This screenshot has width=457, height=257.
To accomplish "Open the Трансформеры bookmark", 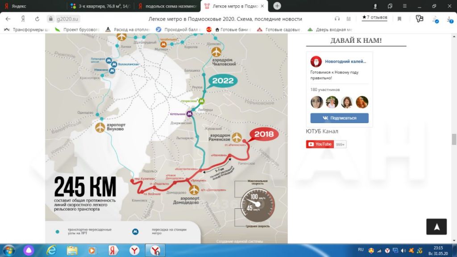I will click(x=27, y=29).
